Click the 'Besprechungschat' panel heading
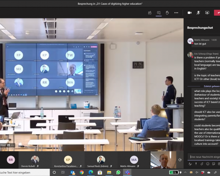Screen dimensions: 220x176 coord(200,28)
